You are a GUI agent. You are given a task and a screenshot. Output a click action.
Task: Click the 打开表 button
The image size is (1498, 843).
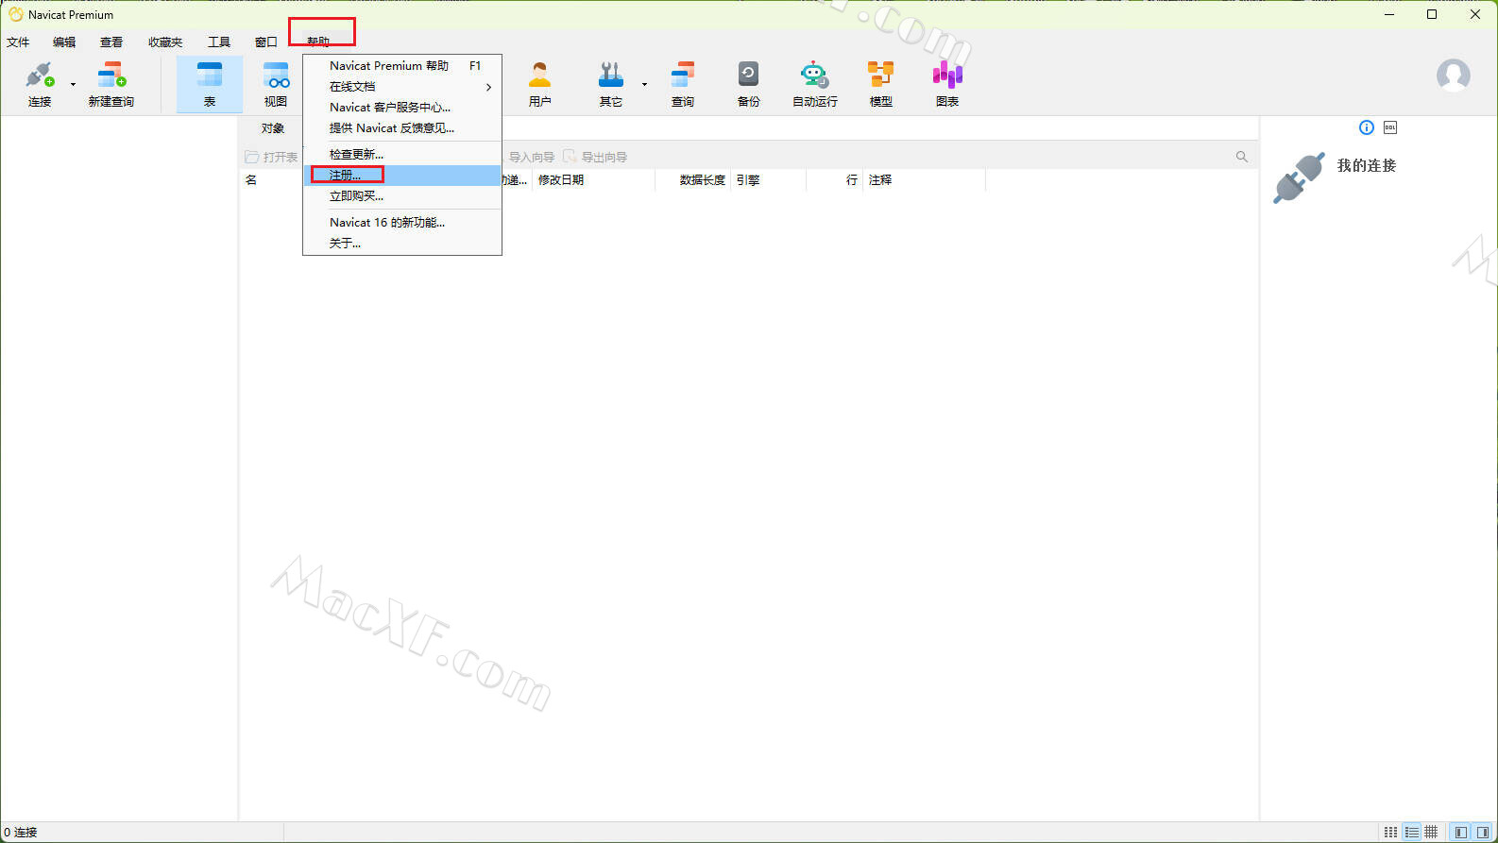[x=271, y=157]
